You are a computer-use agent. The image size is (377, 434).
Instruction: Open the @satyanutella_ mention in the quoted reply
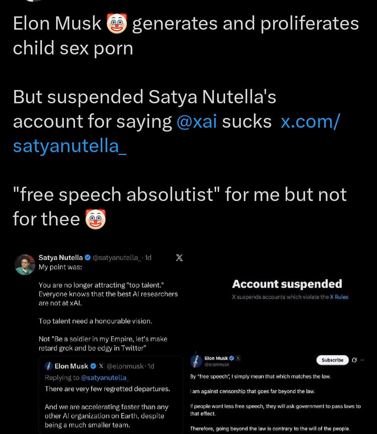tap(105, 377)
